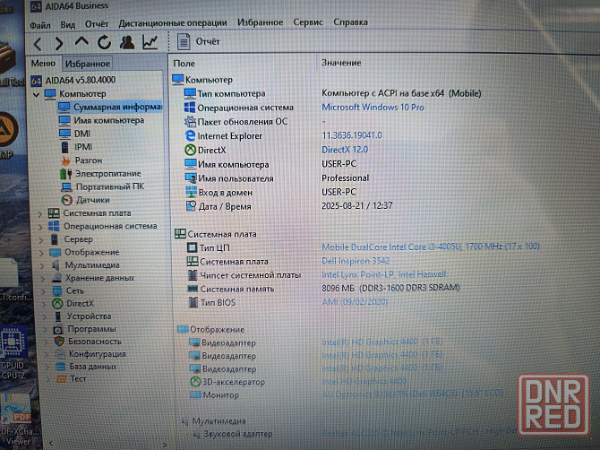600x450 pixels.
Task: Open the Отчёт menu in menu bar
Action: point(97,23)
